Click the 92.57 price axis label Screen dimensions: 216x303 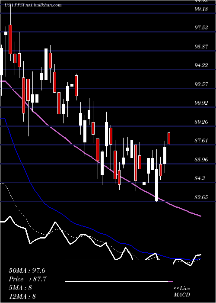(201, 84)
